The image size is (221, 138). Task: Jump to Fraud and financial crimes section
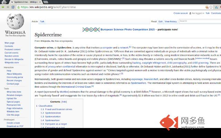58,109
